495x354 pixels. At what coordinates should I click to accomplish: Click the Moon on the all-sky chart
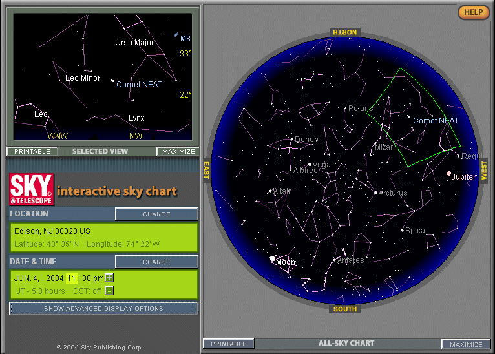[273, 260]
